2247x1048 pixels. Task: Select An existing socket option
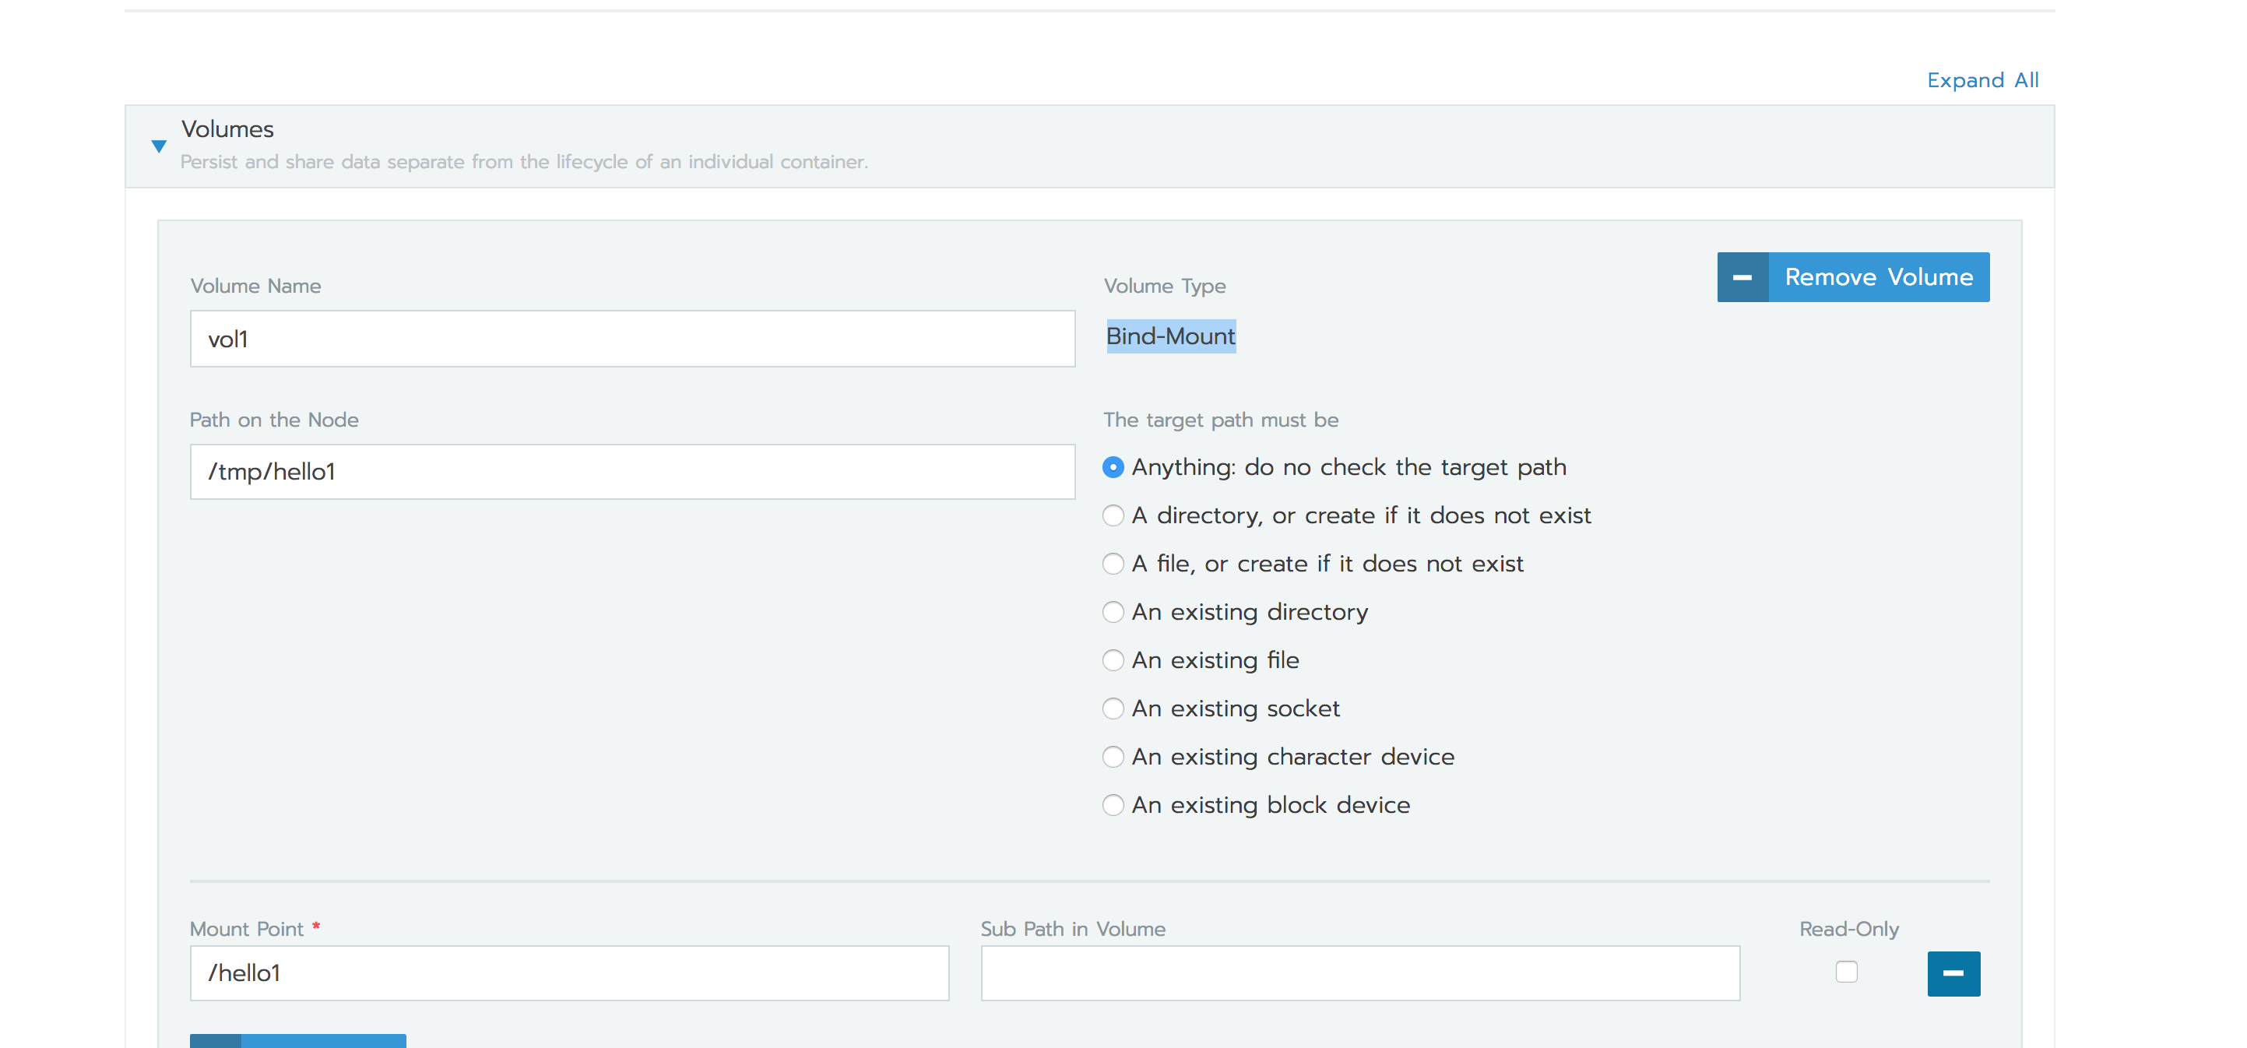tap(1113, 709)
